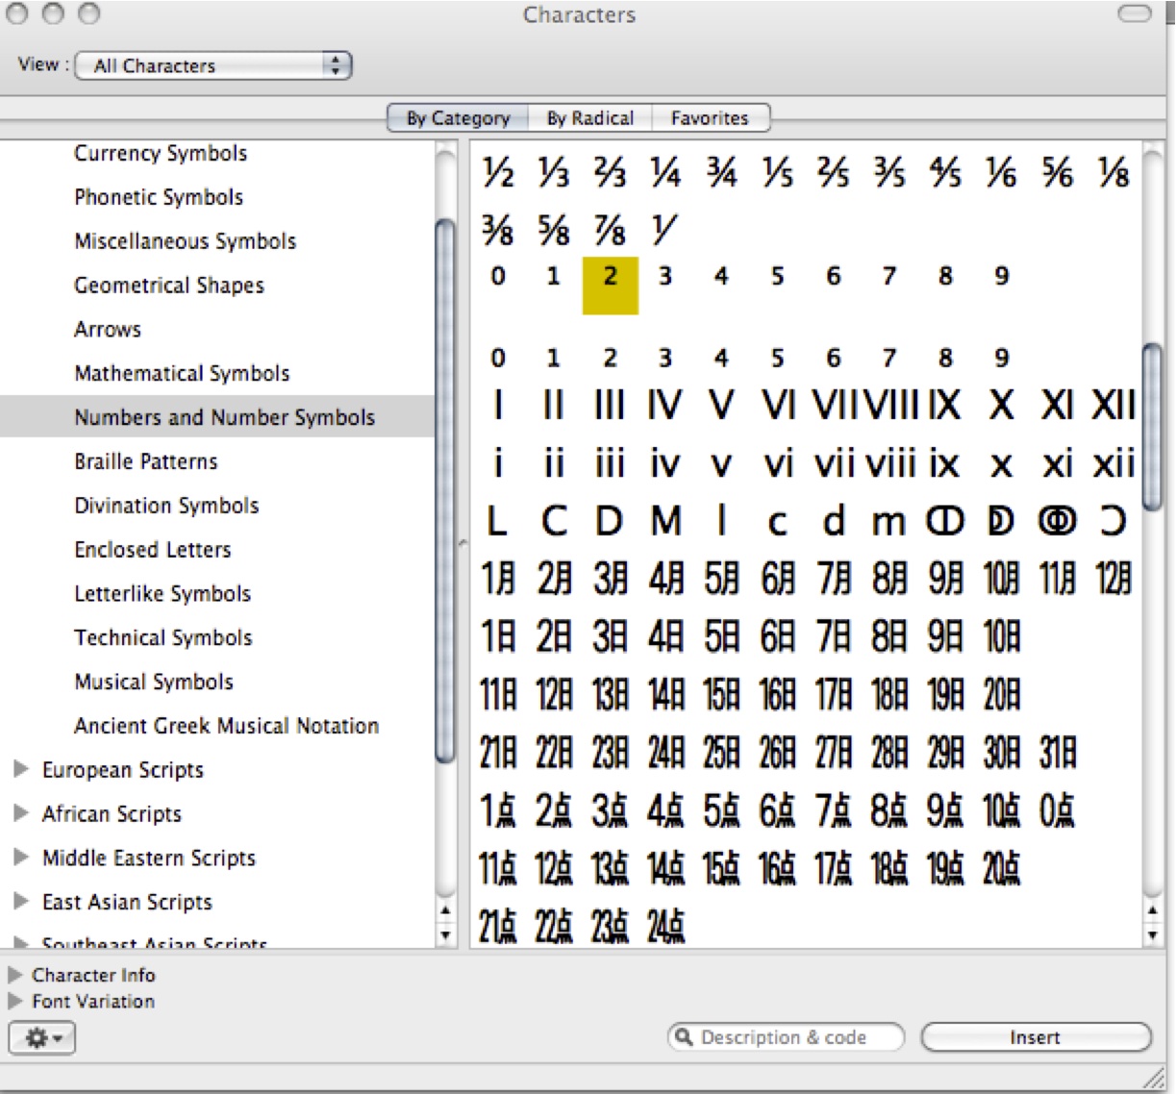Choose the lowercase Roman numeral vii
Screen dimensions: 1176x1094
pyautogui.click(x=835, y=465)
